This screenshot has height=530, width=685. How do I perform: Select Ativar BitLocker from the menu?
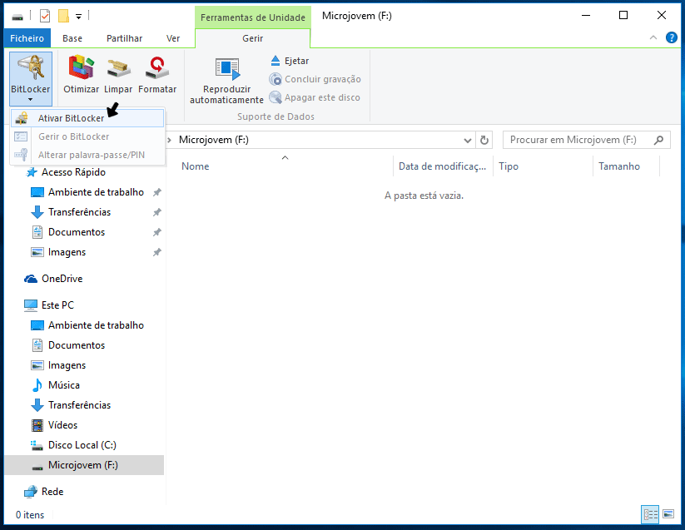click(x=87, y=118)
